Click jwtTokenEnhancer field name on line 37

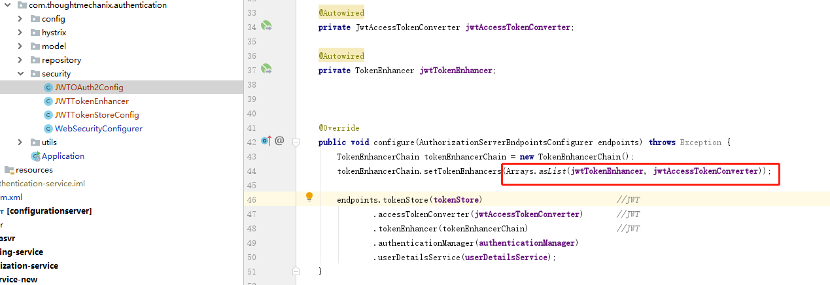[456, 71]
